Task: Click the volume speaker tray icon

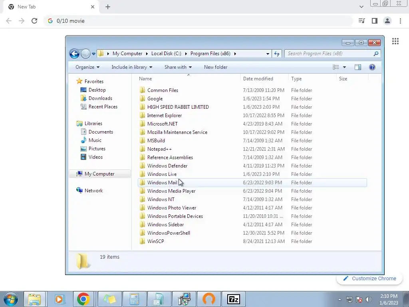Action: [368, 299]
